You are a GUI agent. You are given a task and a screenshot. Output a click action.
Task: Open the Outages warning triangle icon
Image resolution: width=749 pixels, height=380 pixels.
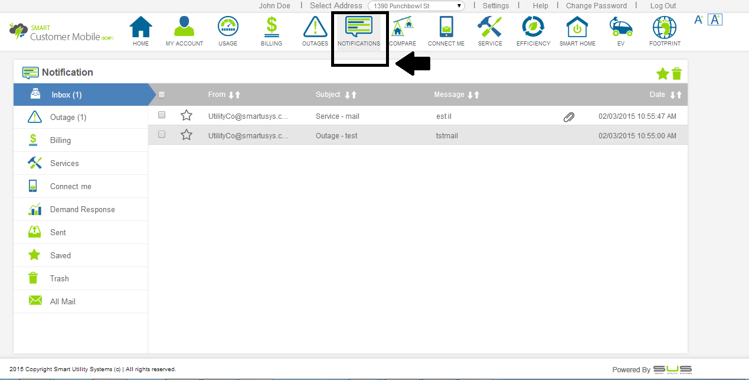(315, 27)
